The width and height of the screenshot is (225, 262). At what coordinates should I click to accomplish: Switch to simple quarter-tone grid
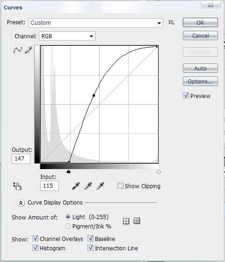click(126, 221)
